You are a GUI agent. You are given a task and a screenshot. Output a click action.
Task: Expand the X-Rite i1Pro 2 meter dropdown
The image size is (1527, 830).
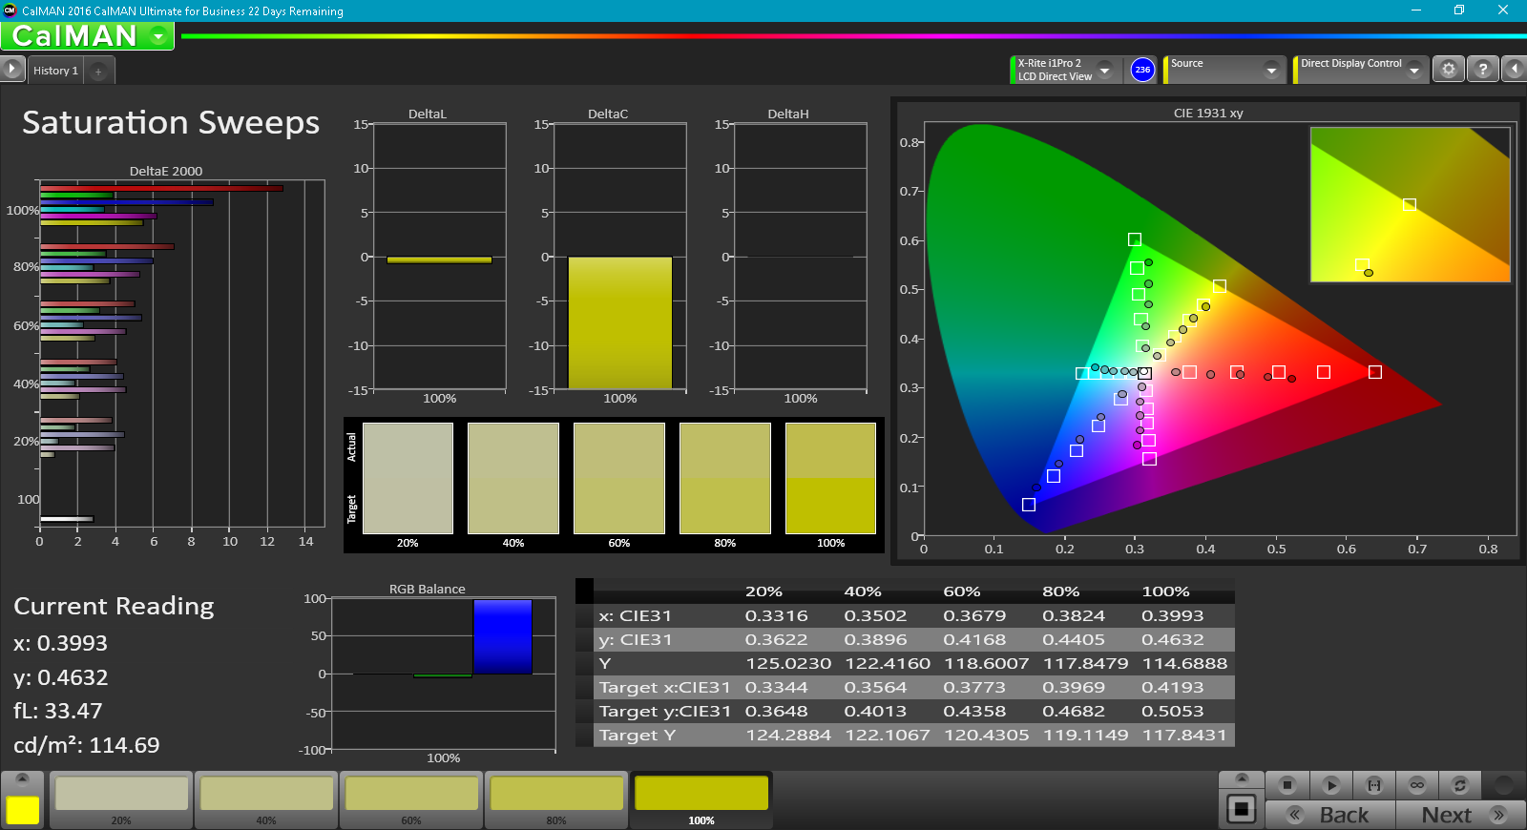[x=1104, y=70]
